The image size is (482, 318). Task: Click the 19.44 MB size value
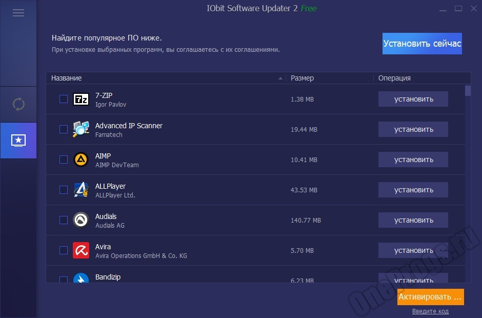pyautogui.click(x=304, y=129)
